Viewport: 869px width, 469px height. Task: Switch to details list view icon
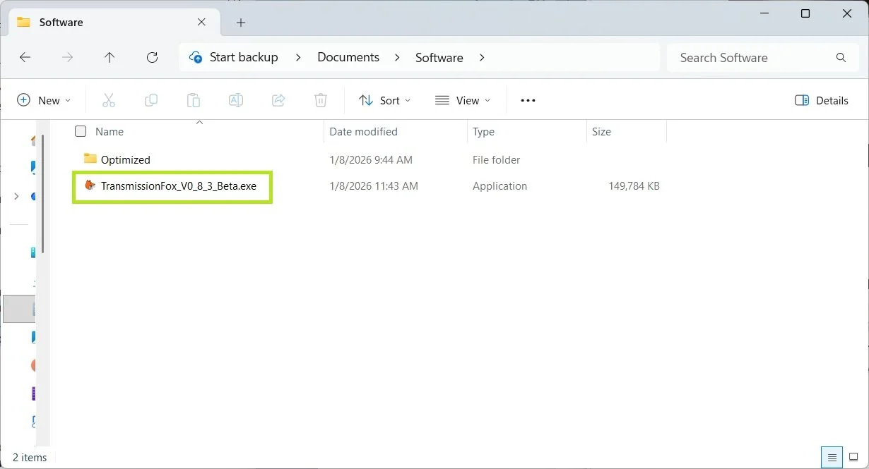click(832, 457)
